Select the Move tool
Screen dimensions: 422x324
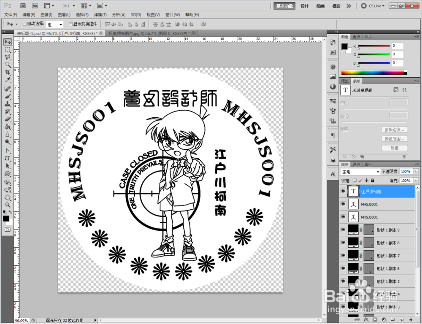pos(8,42)
